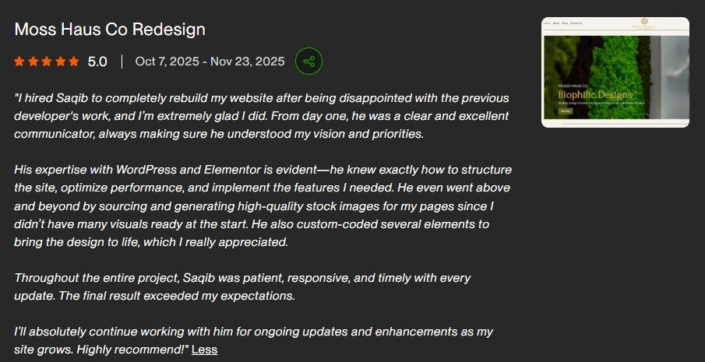Screen dimensions: 705x362
Task: Click the green share icon
Action: click(x=309, y=62)
